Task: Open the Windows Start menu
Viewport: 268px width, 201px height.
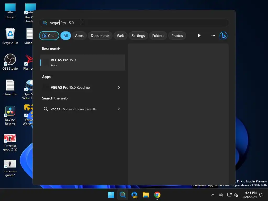Action: [x=111, y=195]
